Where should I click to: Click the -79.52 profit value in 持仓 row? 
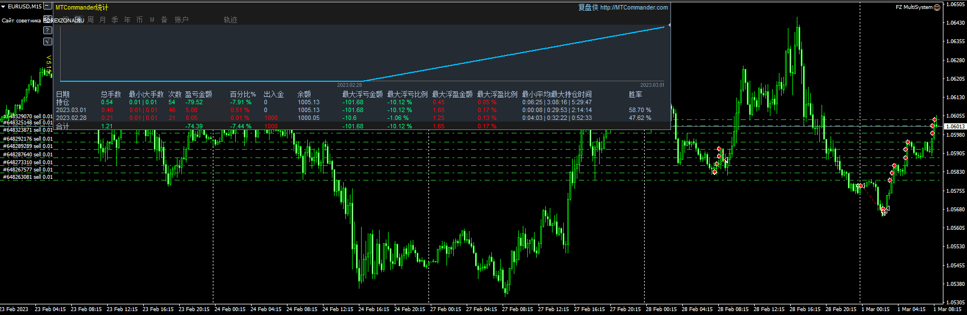pyautogui.click(x=194, y=102)
